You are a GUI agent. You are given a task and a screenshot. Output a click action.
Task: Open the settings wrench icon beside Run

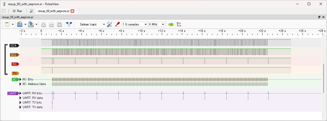[x=31, y=11]
